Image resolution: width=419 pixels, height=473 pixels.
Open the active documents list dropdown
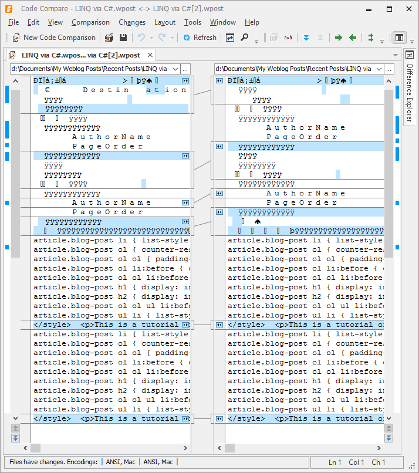click(x=396, y=55)
